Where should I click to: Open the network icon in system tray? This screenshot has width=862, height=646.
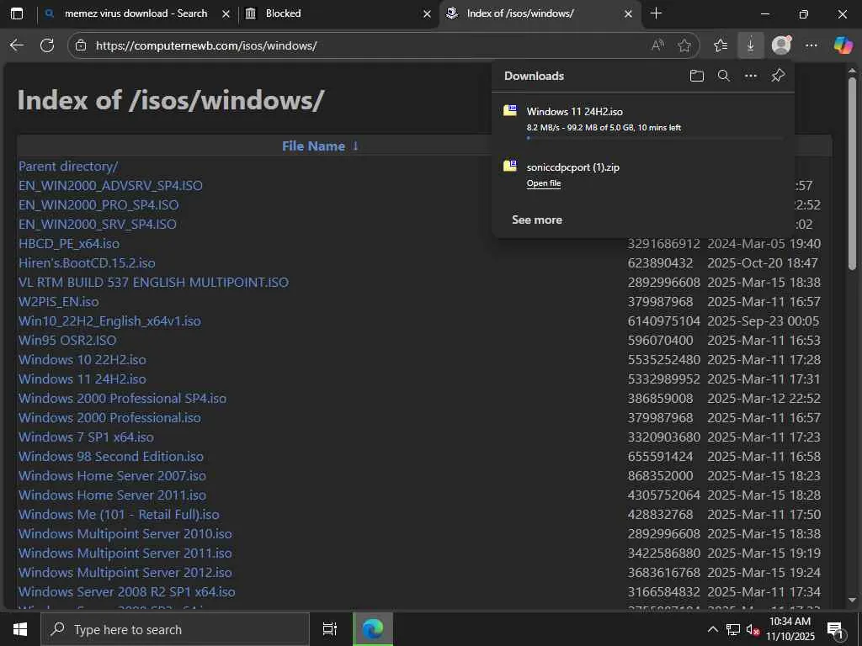[733, 629]
